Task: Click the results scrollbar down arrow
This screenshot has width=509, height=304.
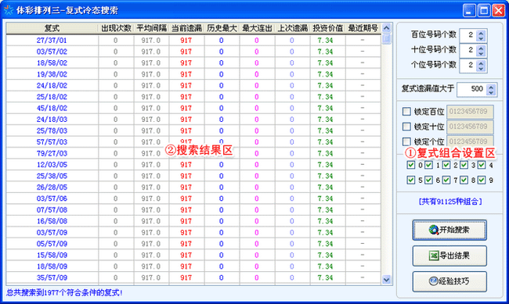Action: (386, 279)
